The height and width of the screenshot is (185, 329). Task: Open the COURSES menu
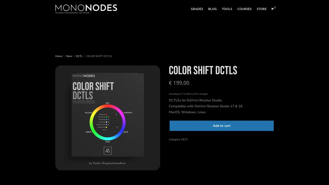[244, 9]
